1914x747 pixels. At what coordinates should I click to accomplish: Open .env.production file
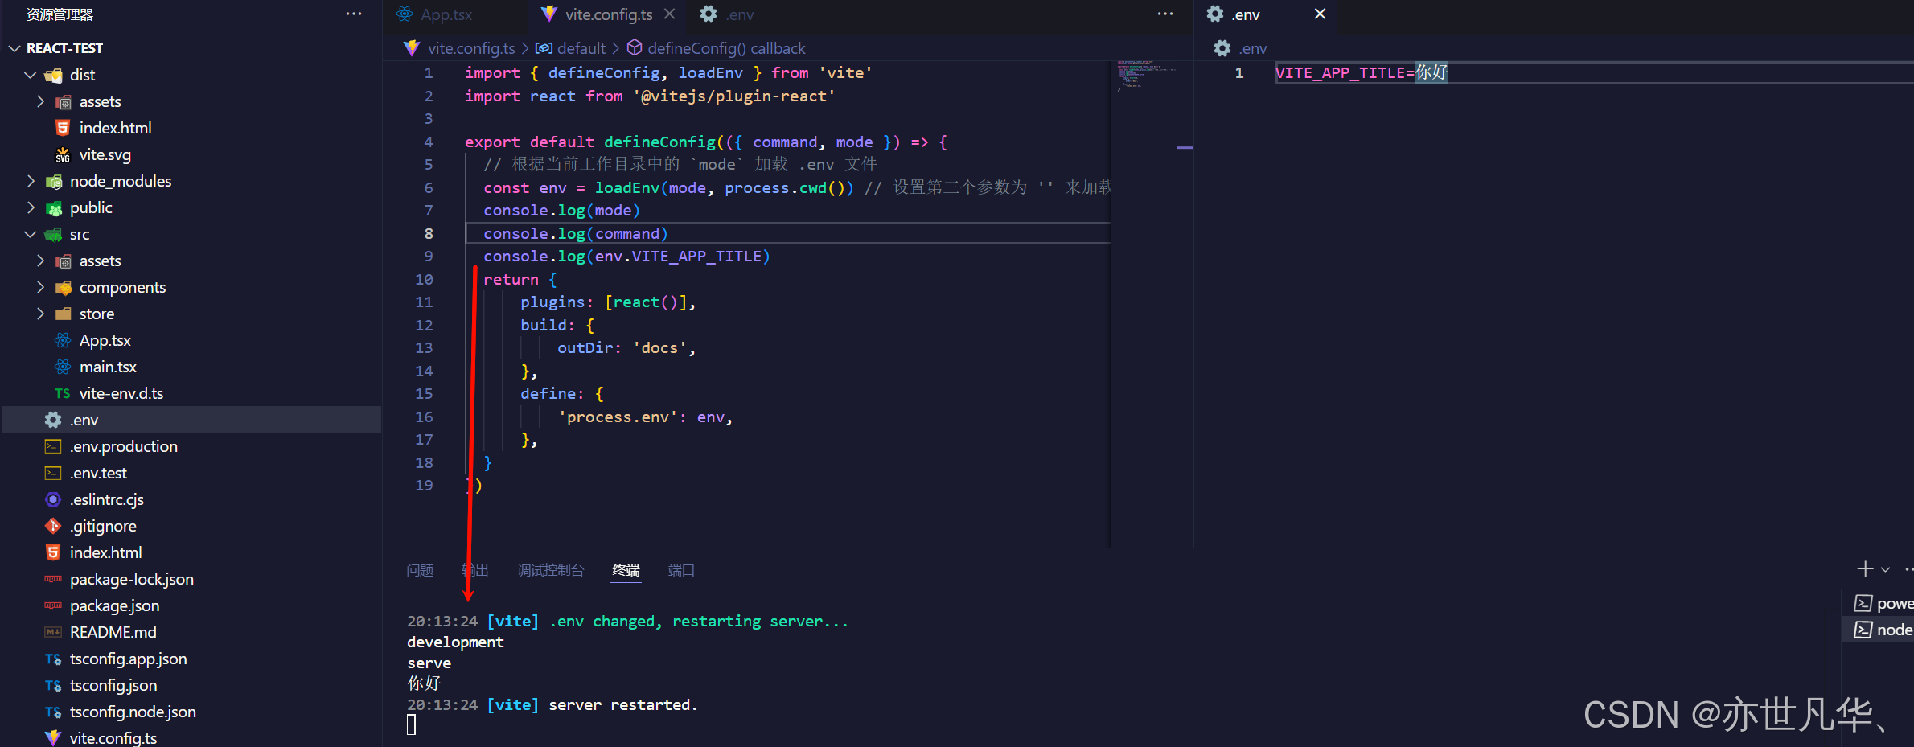pos(123,446)
